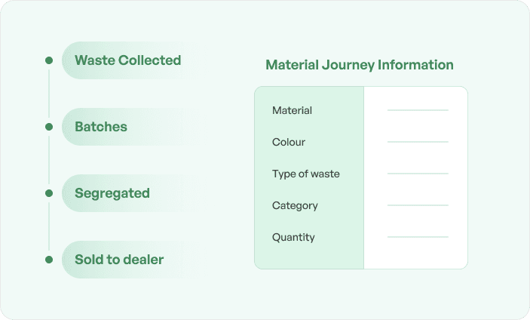Click the timeline dot beside Waste Collected
Image resolution: width=530 pixels, height=320 pixels.
click(49, 60)
